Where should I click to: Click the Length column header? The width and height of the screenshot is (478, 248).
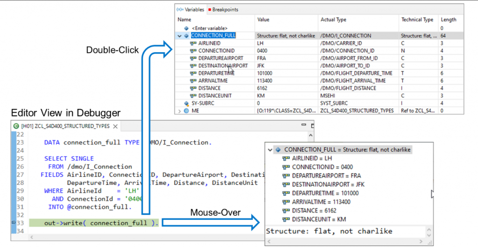(449, 20)
